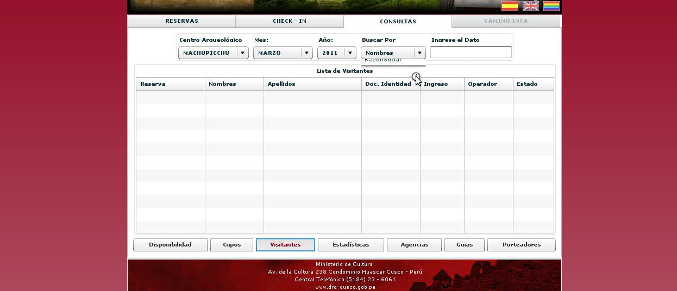
Task: Open the Porteadores button
Action: click(x=521, y=245)
